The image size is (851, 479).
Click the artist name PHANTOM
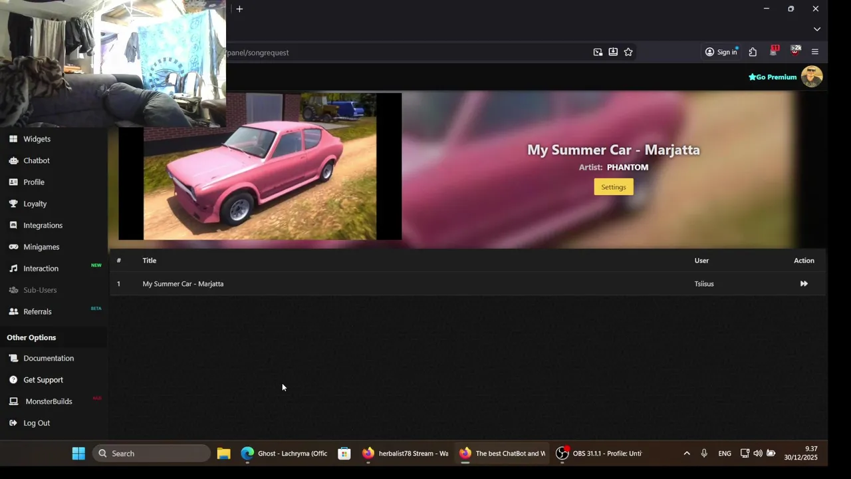[x=628, y=168]
